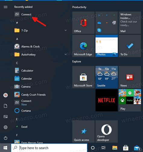Viewport: 143px width, 152px height.
Task: Open the Calendar app
Action: (23, 78)
